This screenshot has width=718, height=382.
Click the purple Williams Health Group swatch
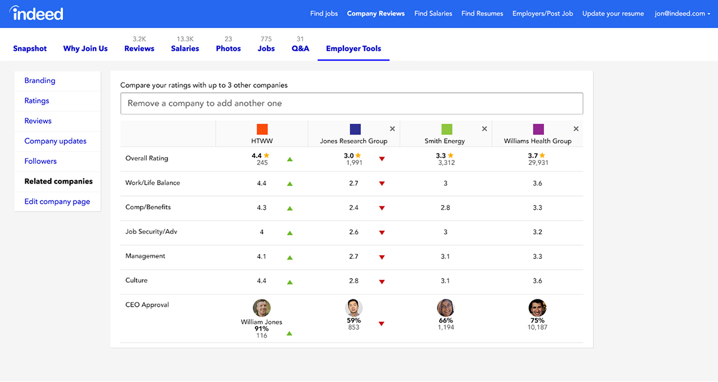coord(538,129)
